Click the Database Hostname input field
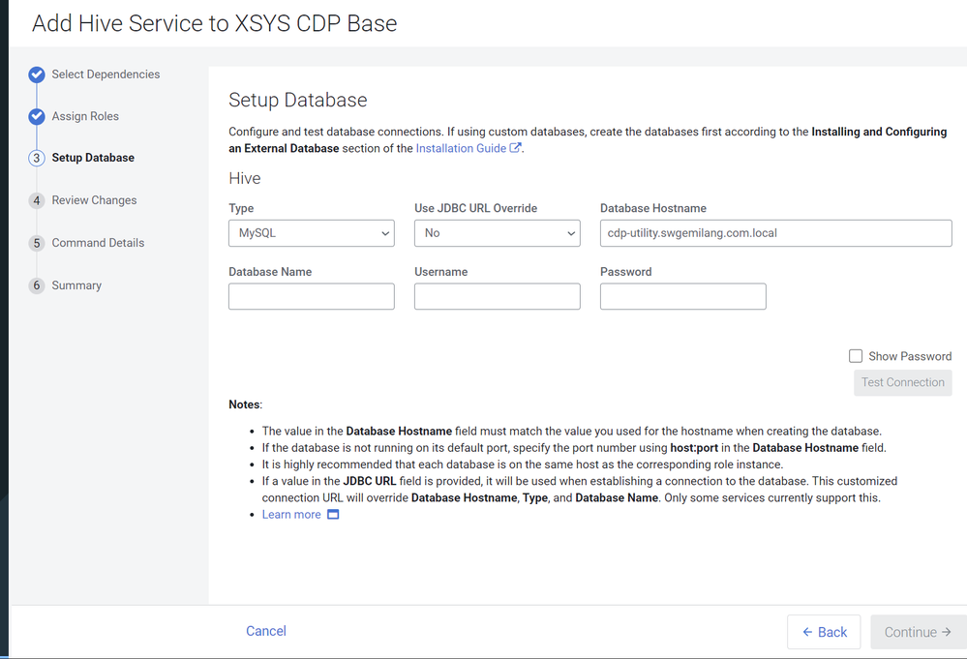The width and height of the screenshot is (967, 659). click(775, 233)
